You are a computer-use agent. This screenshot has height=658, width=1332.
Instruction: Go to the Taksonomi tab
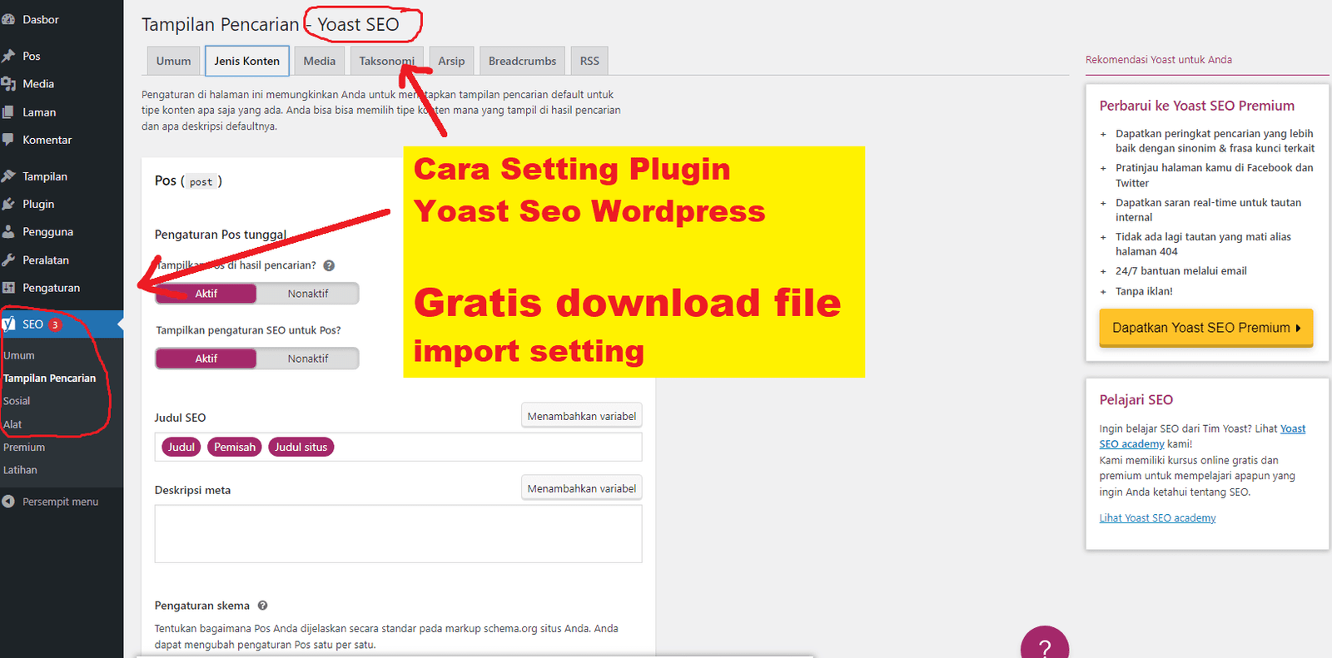pyautogui.click(x=386, y=61)
